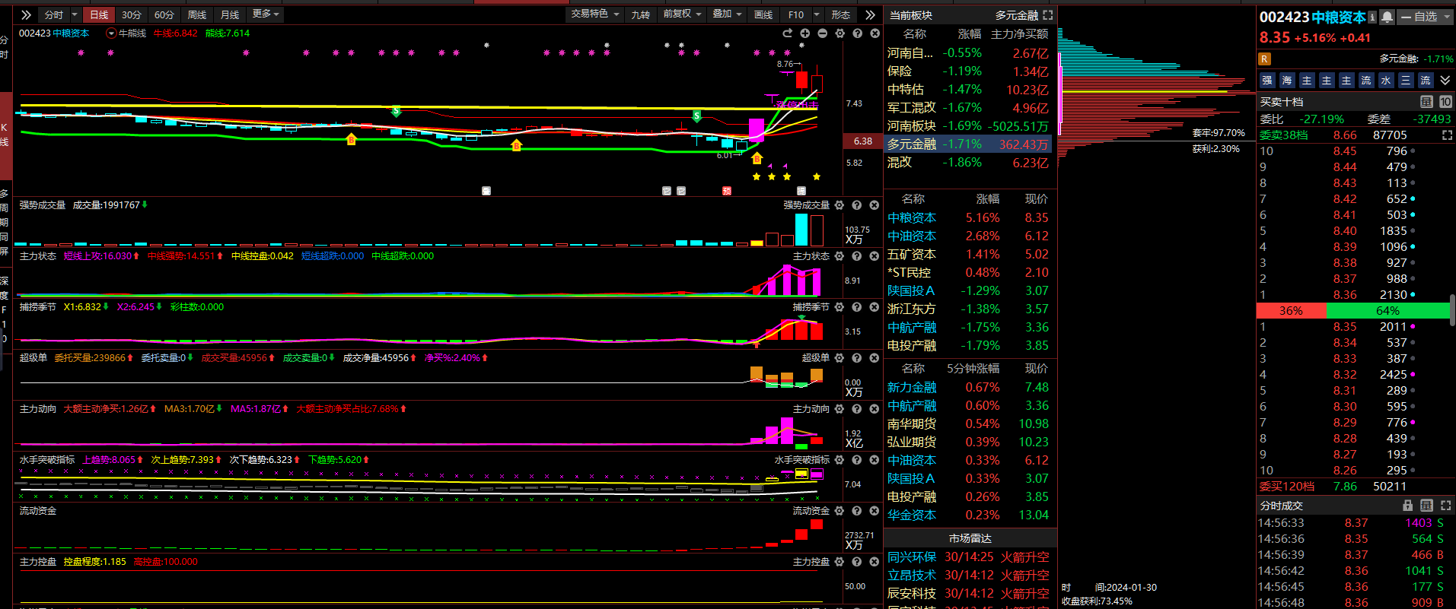Open the 前复权 adjustment dropdown
The image size is (1456, 609).
click(682, 14)
